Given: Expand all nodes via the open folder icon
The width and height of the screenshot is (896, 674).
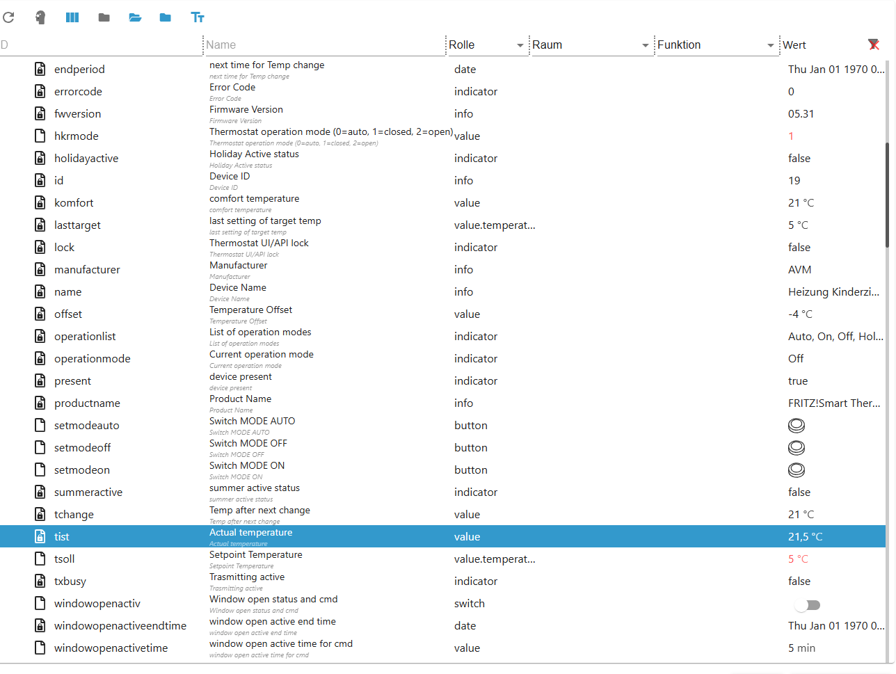Looking at the screenshot, I should [x=135, y=17].
